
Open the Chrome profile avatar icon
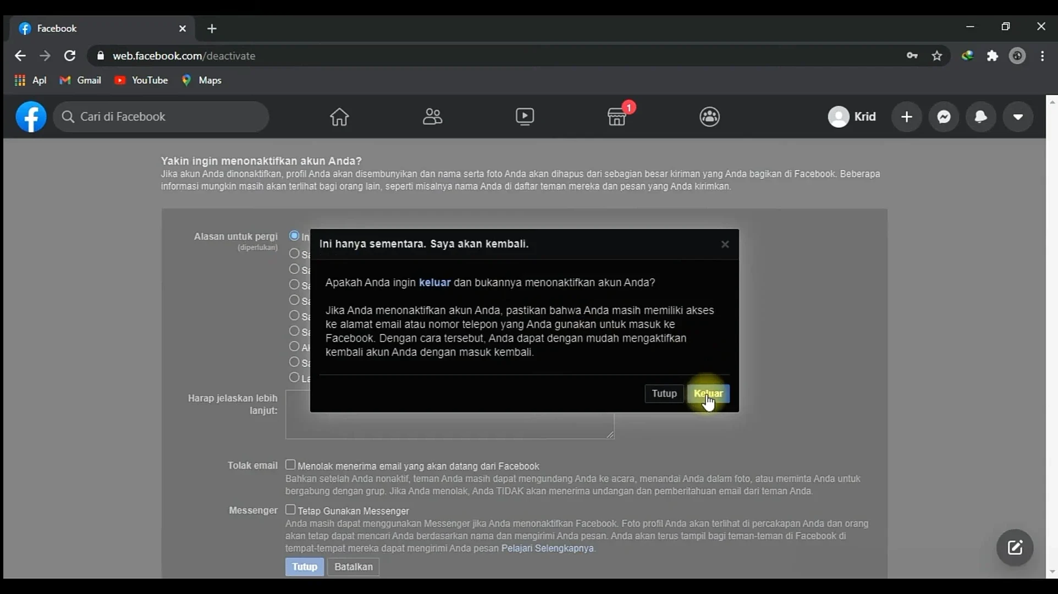tap(1018, 56)
